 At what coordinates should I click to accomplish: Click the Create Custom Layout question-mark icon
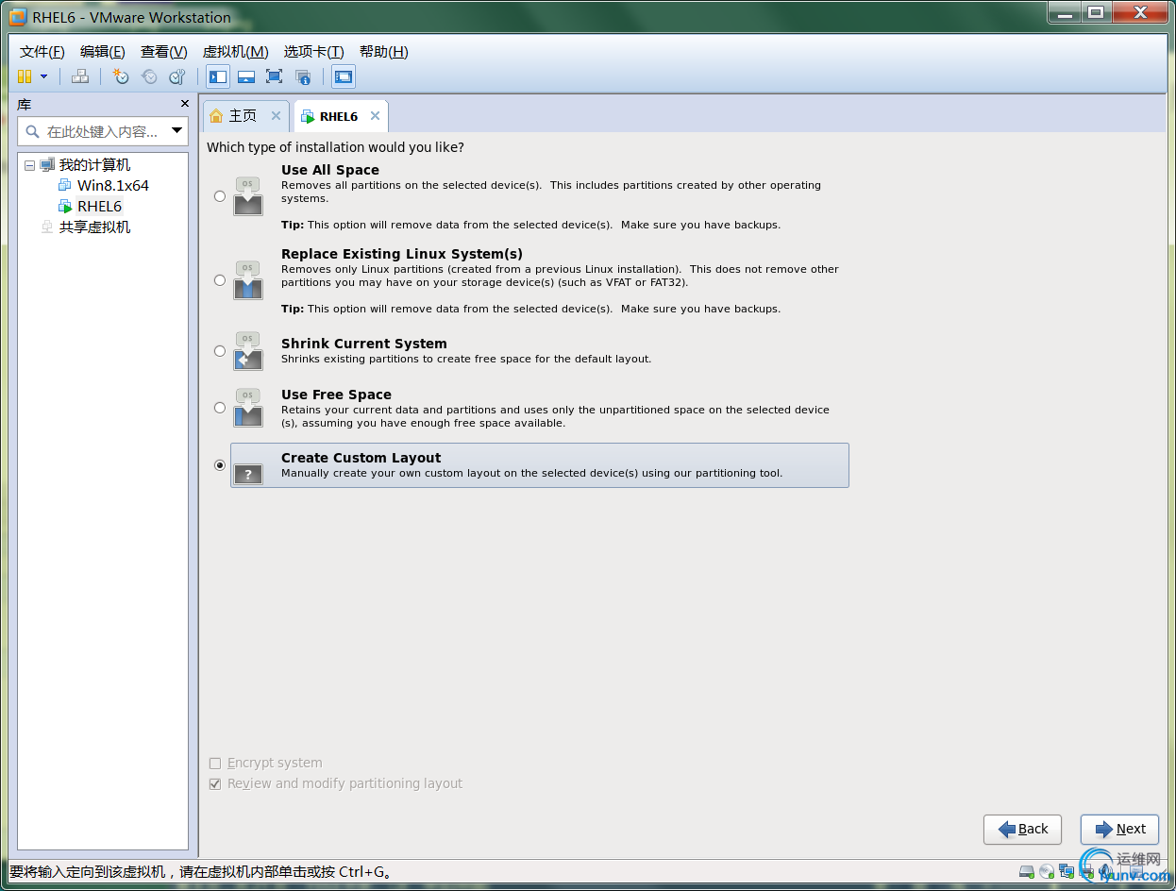(248, 473)
